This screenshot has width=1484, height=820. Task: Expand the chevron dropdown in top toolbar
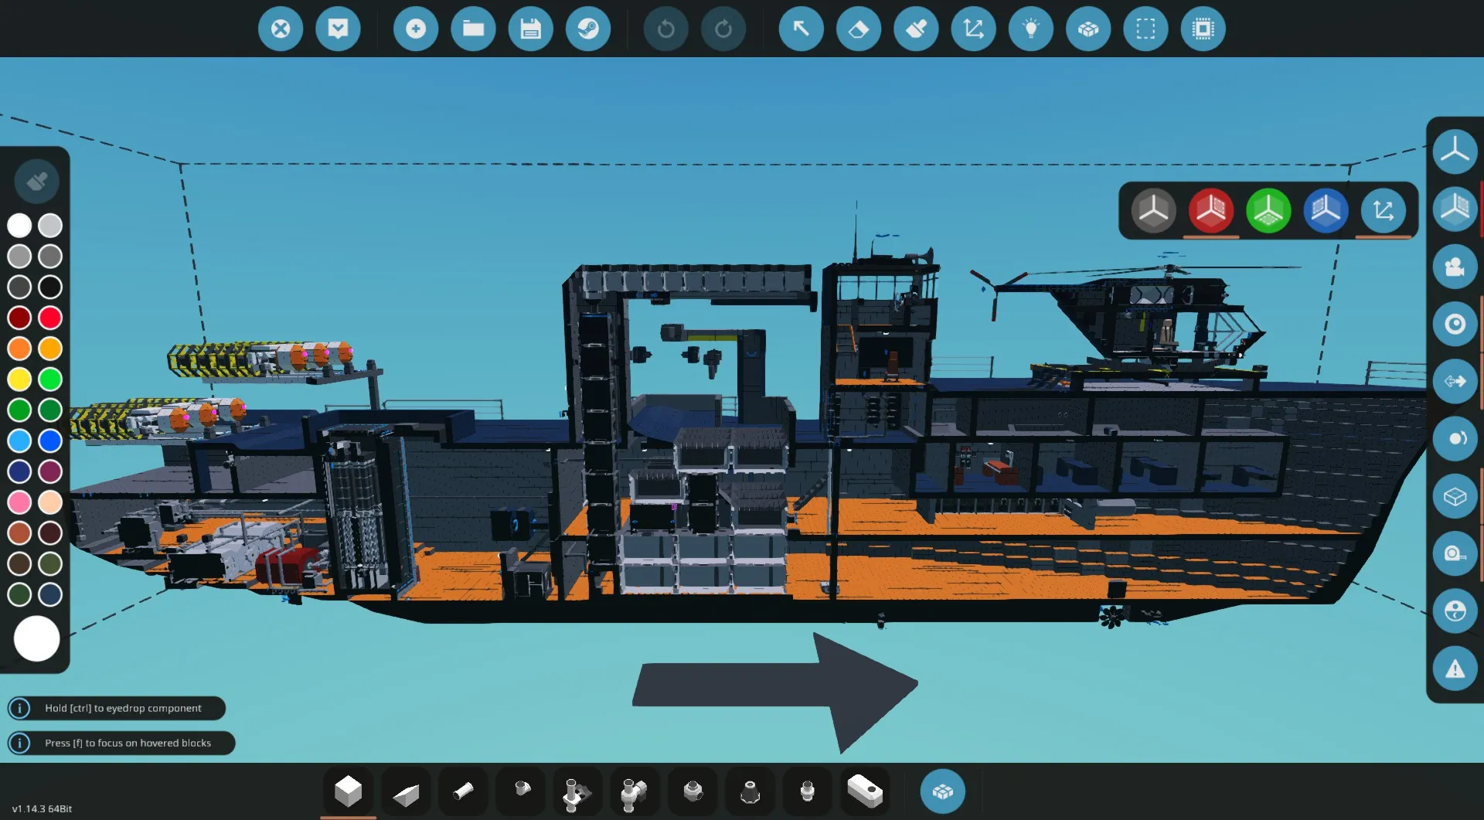pyautogui.click(x=338, y=29)
